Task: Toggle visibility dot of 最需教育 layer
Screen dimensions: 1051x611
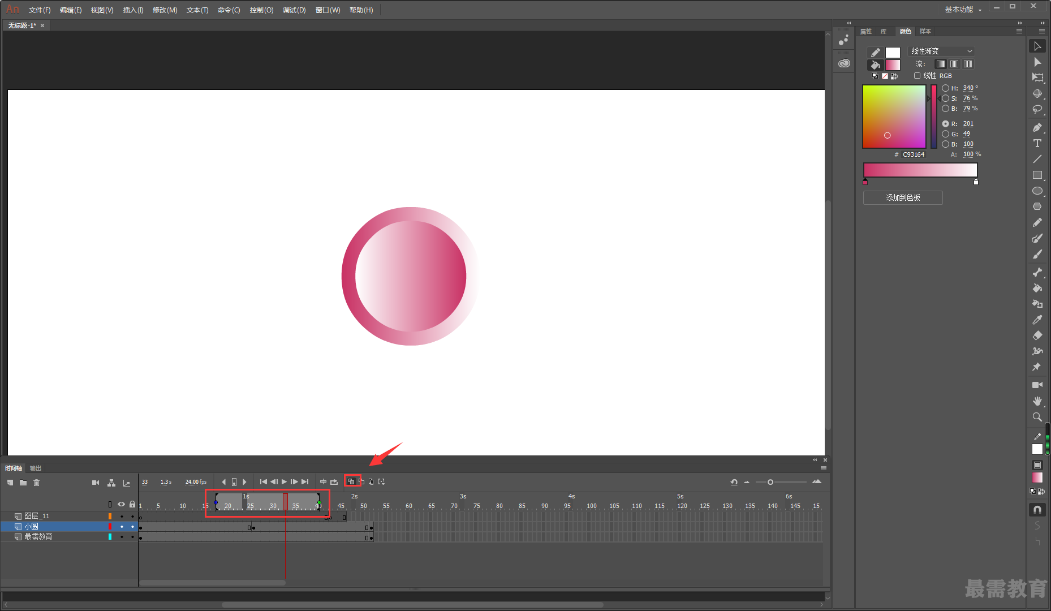Action: 122,537
